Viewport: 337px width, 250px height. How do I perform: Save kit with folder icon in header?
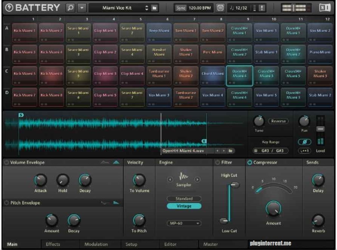click(154, 8)
